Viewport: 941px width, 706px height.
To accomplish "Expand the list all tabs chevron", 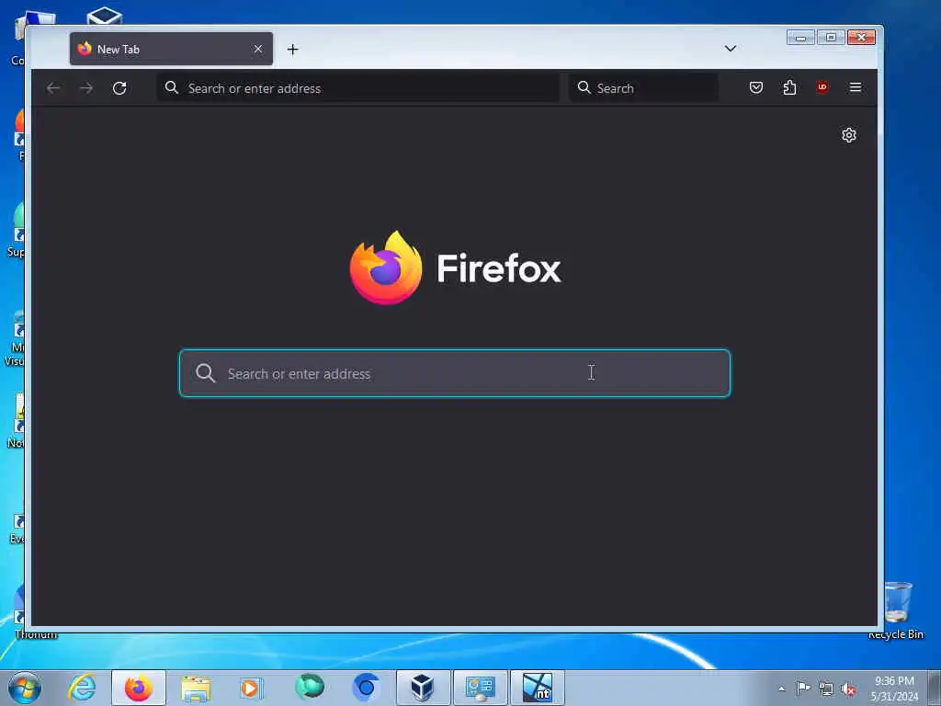I will (731, 49).
